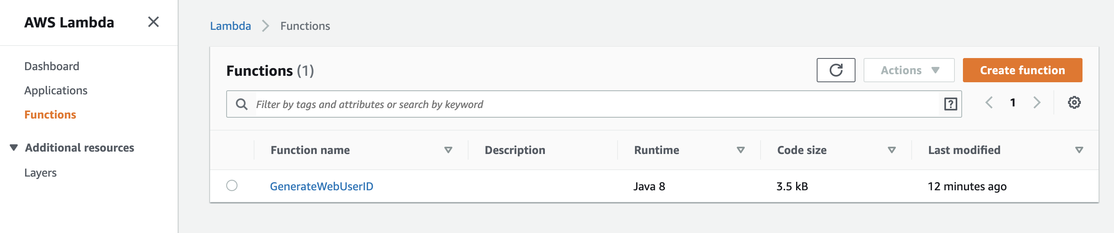Refresh the functions list

835,70
